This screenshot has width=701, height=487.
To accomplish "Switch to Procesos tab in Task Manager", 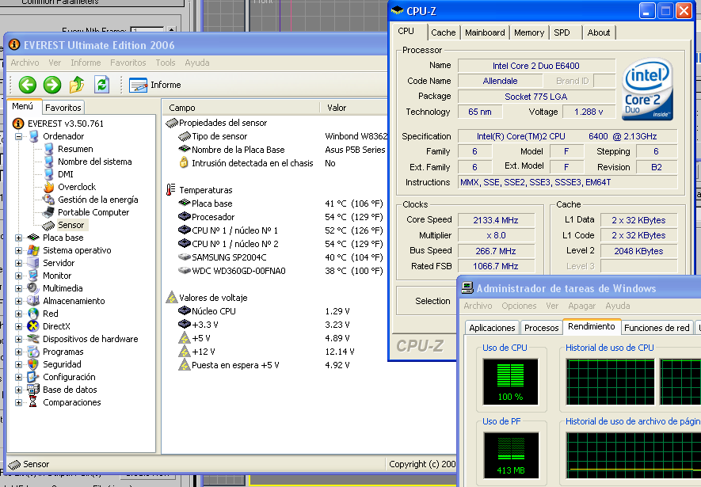I will pyautogui.click(x=542, y=328).
